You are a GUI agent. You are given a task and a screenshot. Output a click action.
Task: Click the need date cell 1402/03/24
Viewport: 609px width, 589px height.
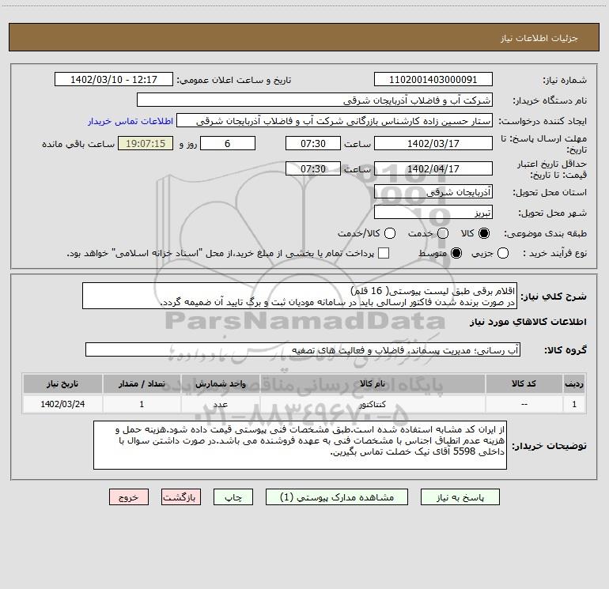point(62,404)
